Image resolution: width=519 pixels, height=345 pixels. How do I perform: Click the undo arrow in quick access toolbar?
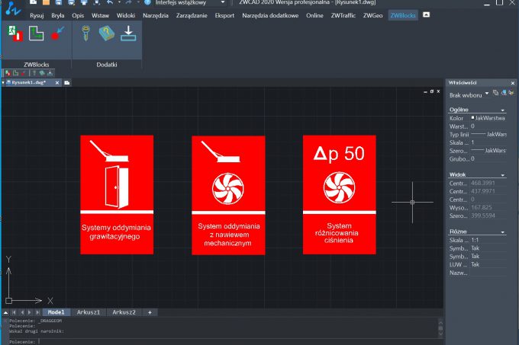click(110, 2)
